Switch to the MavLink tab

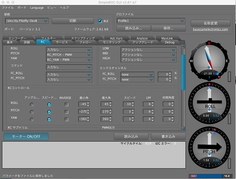click(x=167, y=38)
